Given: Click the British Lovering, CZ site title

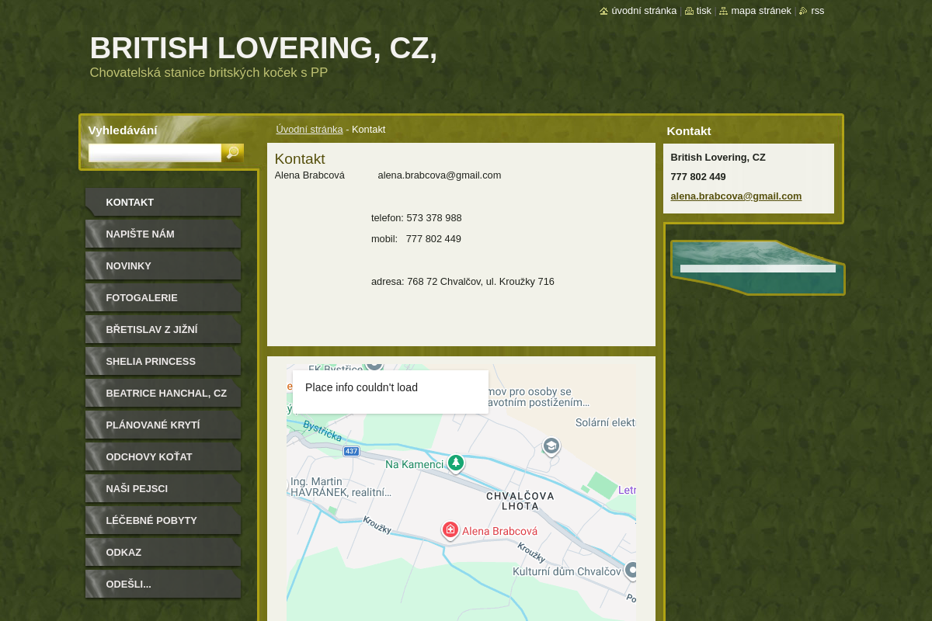Looking at the screenshot, I should click(263, 48).
